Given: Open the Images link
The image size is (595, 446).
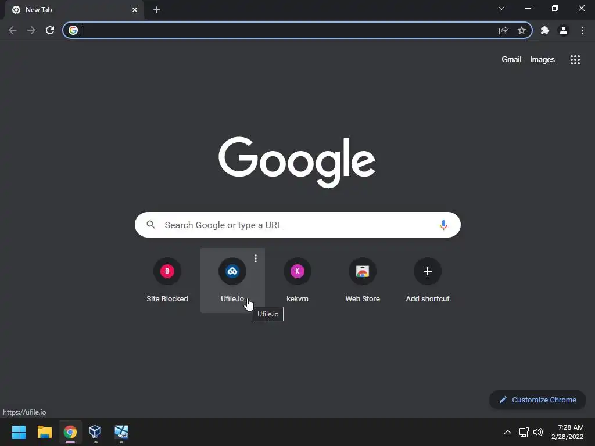Looking at the screenshot, I should (x=542, y=60).
